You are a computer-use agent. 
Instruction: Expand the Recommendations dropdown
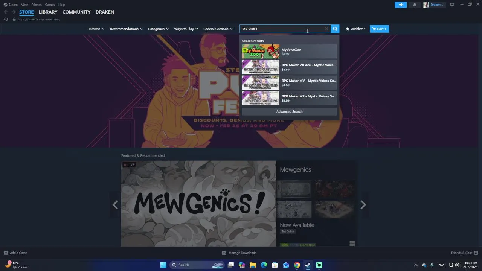tap(126, 29)
